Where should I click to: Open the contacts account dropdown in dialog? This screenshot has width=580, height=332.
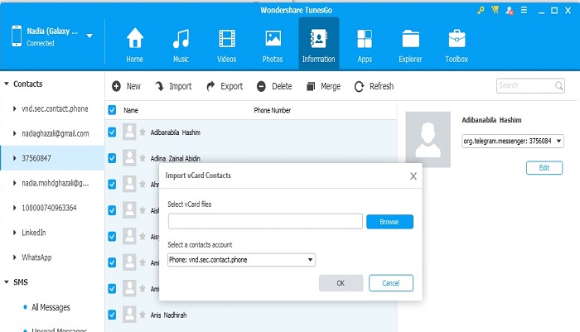[x=241, y=260]
